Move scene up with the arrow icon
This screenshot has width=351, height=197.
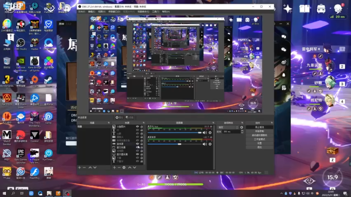point(90,167)
